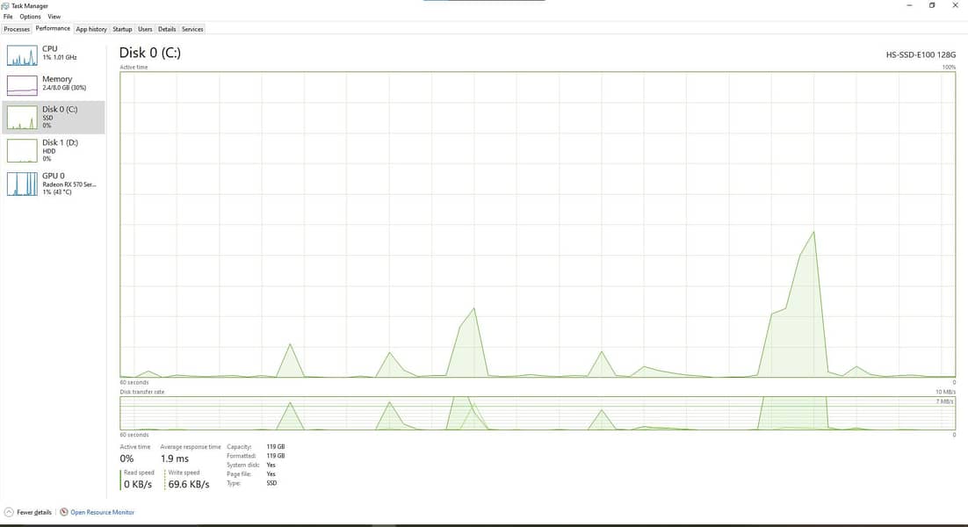Click the "Radeon RX 570 Ser..." GPU name

(x=69, y=184)
